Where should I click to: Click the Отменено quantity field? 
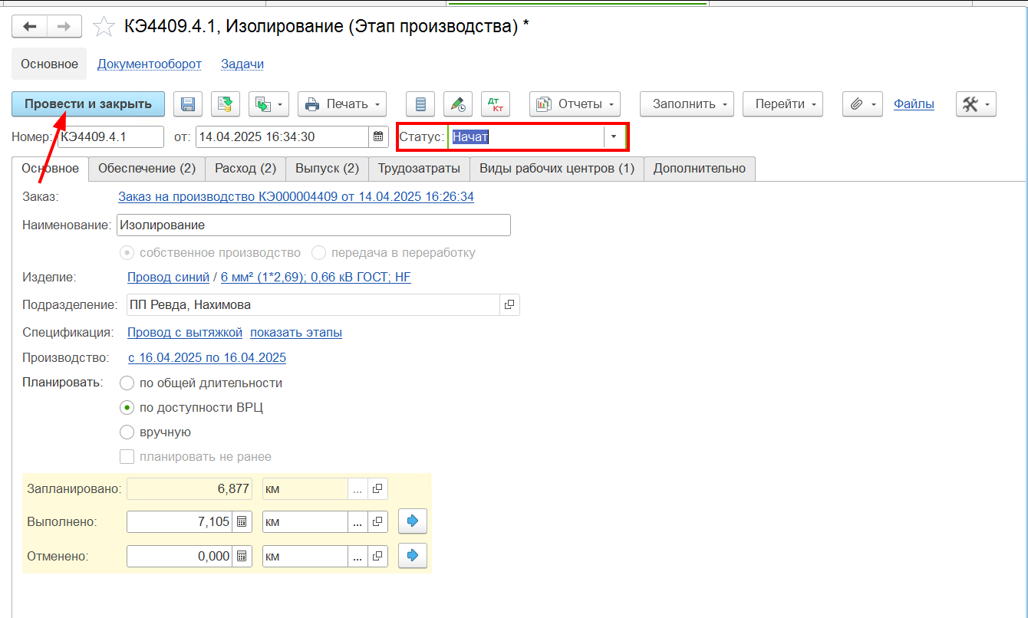[x=180, y=557]
